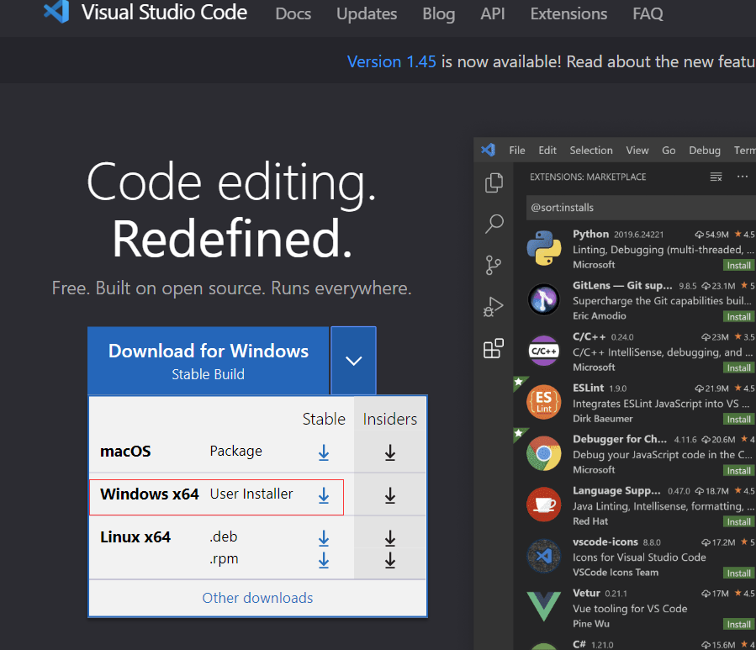Follow the Version 1.45 link
This screenshot has width=756, height=650.
[x=392, y=61]
